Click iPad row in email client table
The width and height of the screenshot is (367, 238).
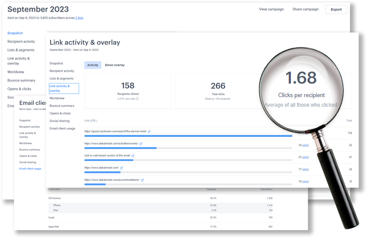click(161, 210)
